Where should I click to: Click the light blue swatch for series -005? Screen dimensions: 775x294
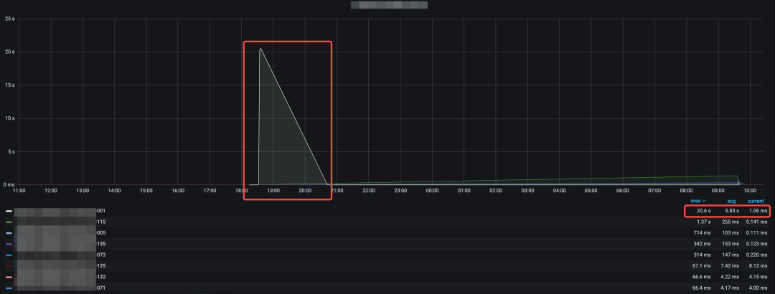click(x=9, y=233)
